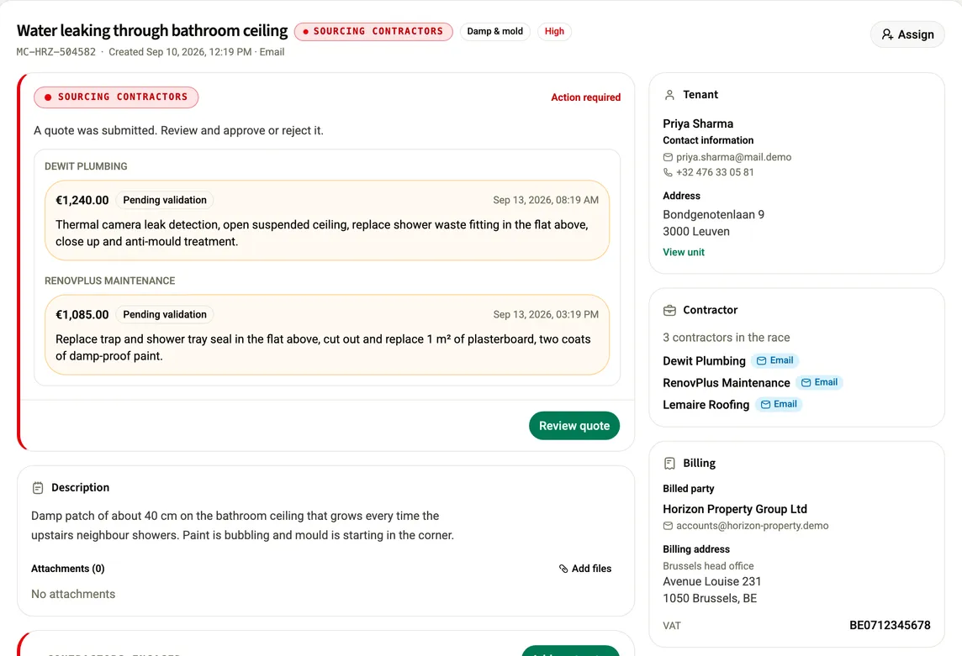962x656 pixels.
Task: Click the Email badge next to Lemaire Roofing
Action: [x=779, y=404]
